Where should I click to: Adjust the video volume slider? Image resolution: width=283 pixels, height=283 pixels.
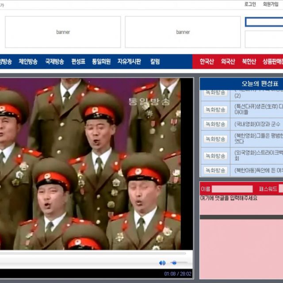coord(178,263)
